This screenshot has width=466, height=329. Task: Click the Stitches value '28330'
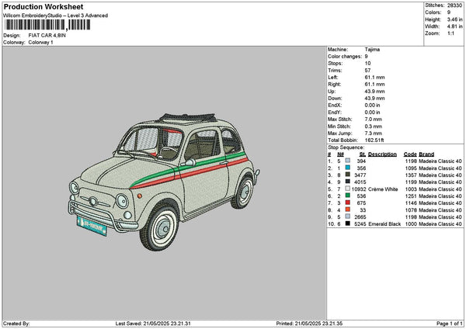[x=454, y=5]
